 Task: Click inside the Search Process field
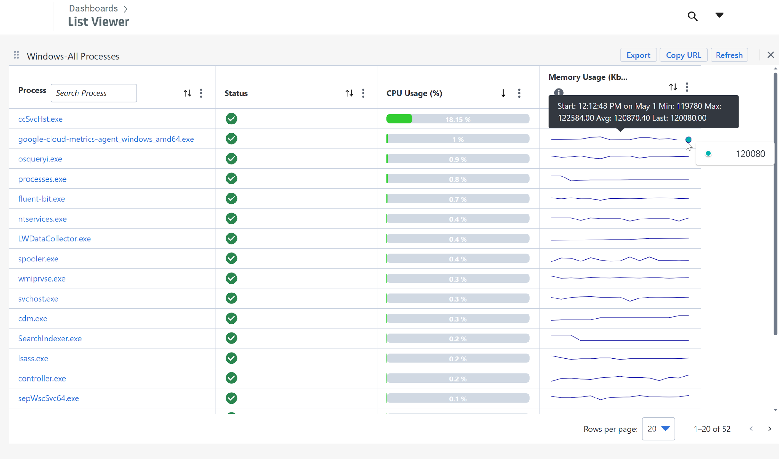click(x=94, y=93)
